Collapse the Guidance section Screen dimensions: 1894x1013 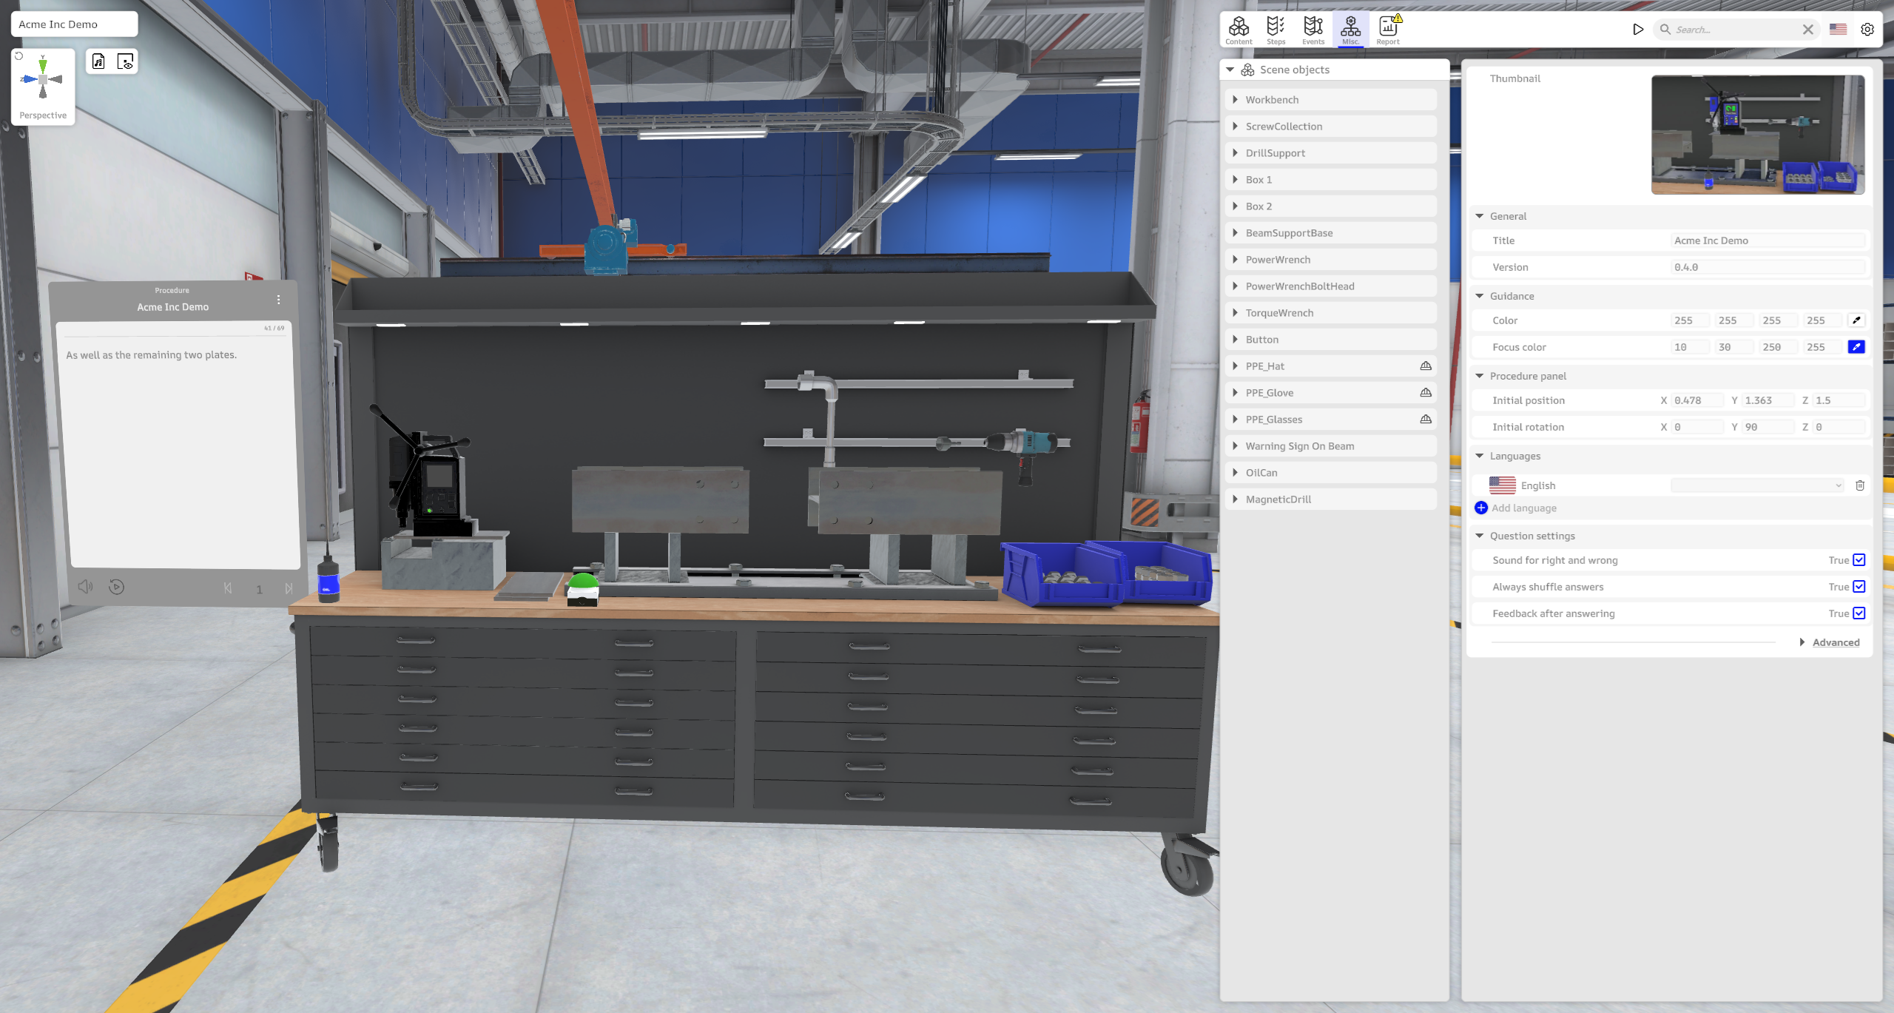1480,296
